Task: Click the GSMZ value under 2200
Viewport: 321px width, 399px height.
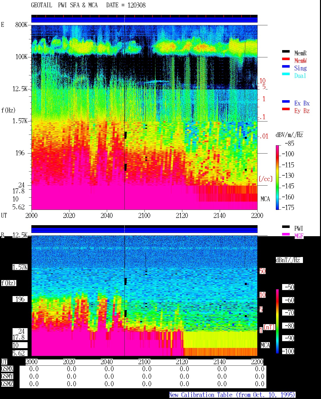Action: point(260,384)
